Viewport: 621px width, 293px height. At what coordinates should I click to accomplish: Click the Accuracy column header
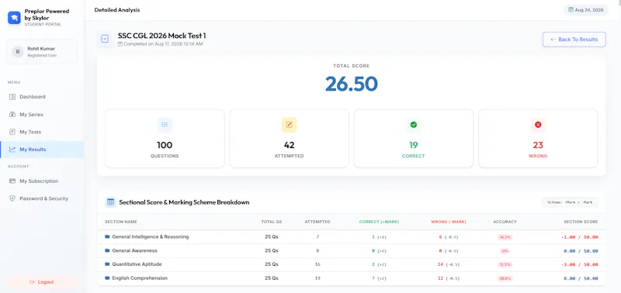505,222
